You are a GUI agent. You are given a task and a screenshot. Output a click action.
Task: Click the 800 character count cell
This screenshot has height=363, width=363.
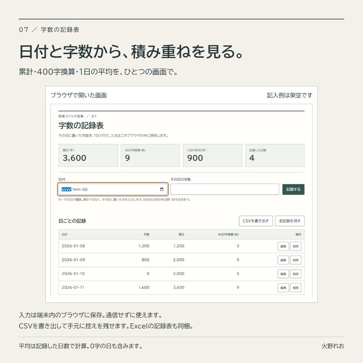(145, 260)
